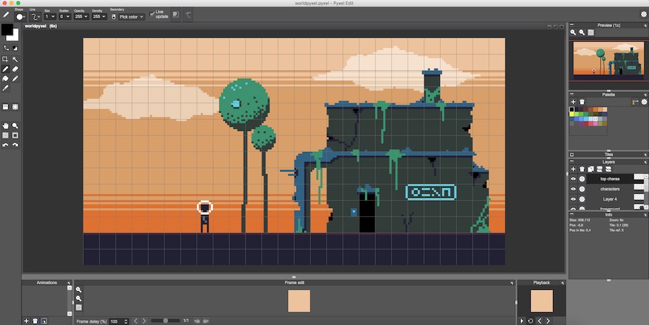Open the brush Size dropdown
Screen dimensions: 649x325
[x=50, y=16]
